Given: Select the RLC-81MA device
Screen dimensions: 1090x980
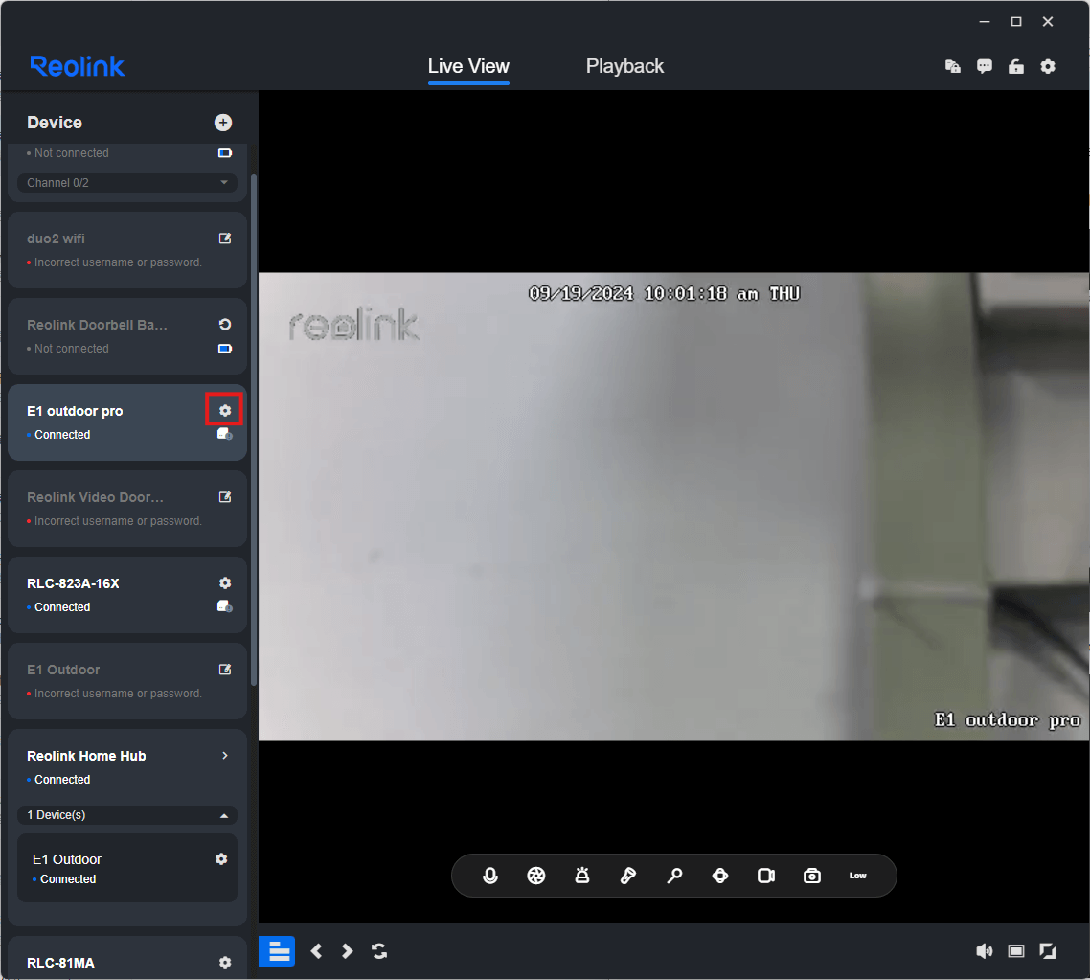Looking at the screenshot, I should pos(127,959).
